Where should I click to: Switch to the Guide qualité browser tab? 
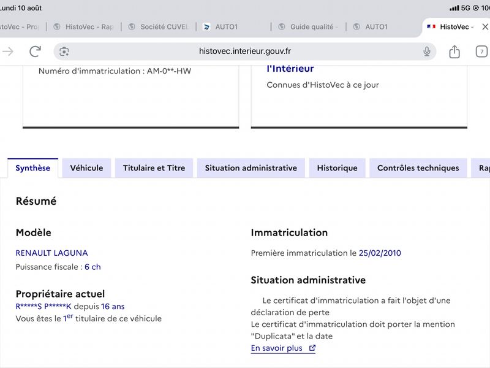309,27
